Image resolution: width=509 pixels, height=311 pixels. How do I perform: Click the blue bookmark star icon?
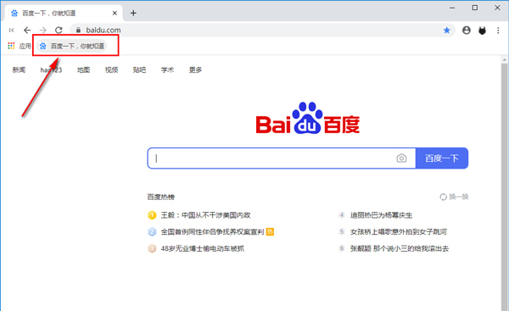click(447, 31)
